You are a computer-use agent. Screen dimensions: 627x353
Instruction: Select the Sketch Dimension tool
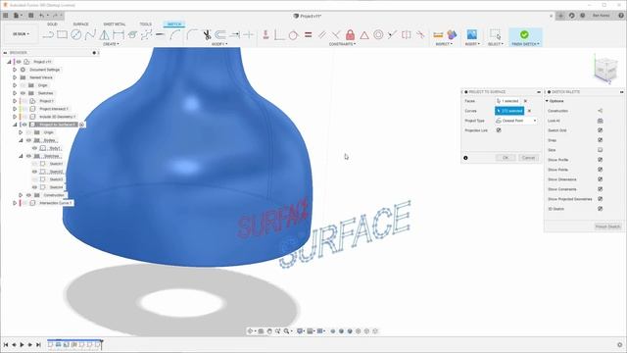[x=119, y=35]
